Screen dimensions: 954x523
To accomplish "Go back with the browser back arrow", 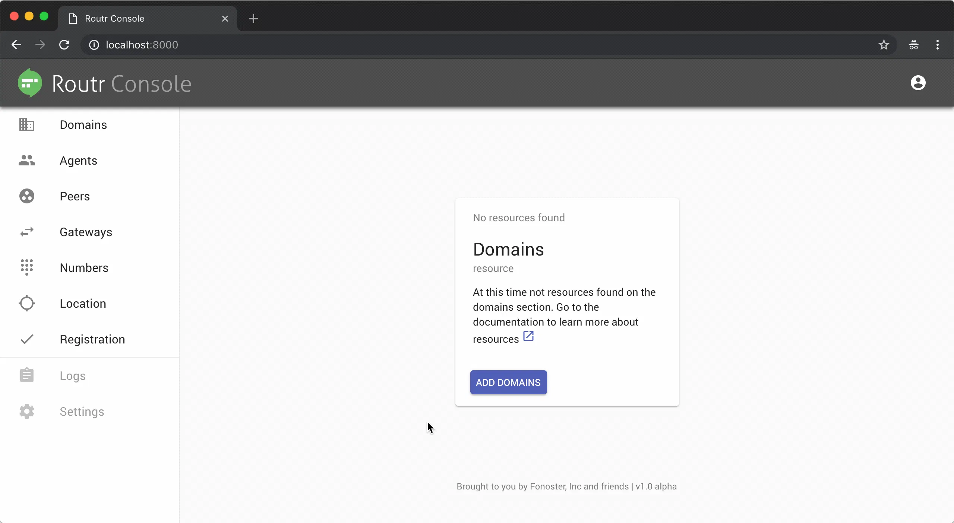I will pos(16,45).
